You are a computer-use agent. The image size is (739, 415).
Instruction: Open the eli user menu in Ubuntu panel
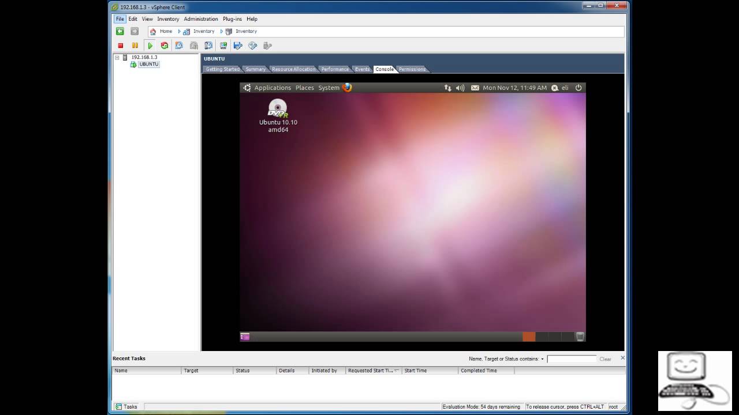click(x=565, y=88)
